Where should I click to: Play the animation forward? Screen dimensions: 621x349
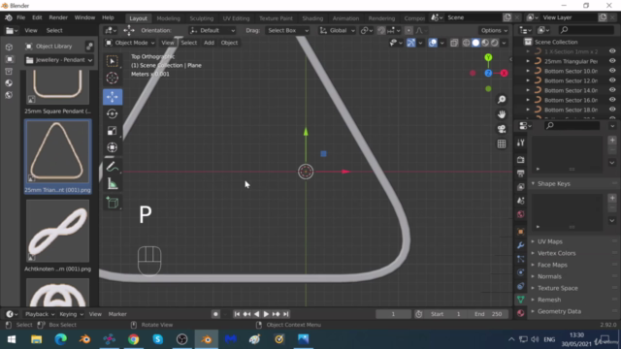[266, 314]
